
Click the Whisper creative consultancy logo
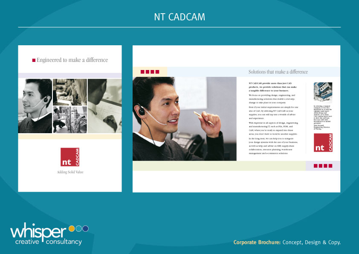(49, 234)
